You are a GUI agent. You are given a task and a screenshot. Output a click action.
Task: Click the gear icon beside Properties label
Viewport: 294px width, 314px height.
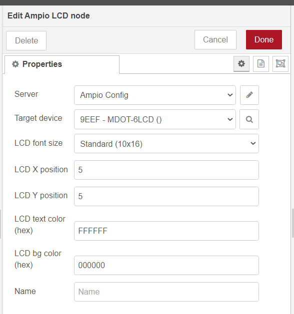(15, 64)
